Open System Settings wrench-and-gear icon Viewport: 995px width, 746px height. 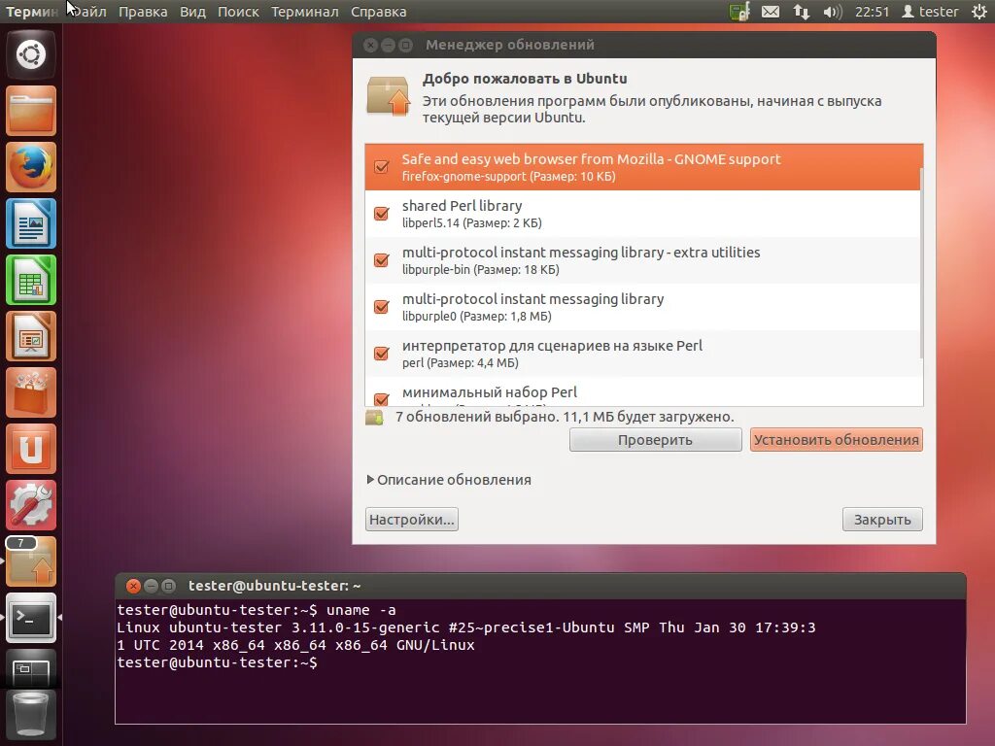(31, 505)
